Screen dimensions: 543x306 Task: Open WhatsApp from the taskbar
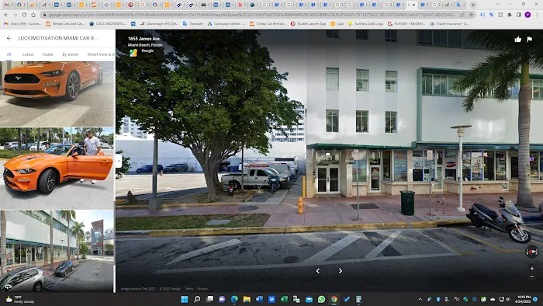(x=321, y=299)
